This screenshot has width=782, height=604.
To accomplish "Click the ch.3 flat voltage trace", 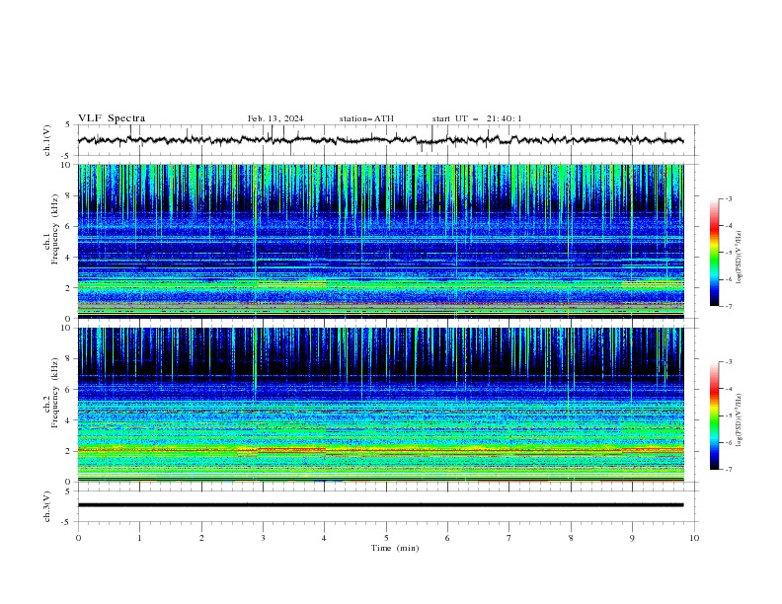I will (380, 505).
